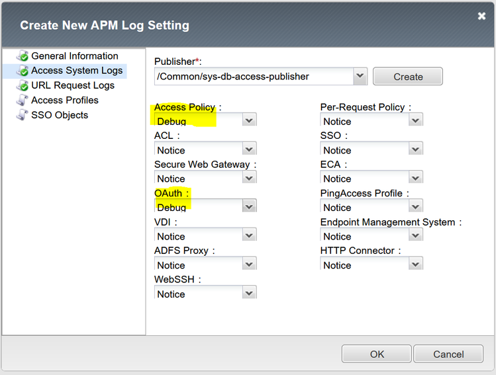Screen dimensions: 496x375
Task: Open the HTTP Connector level dropdown
Action: tap(415, 265)
